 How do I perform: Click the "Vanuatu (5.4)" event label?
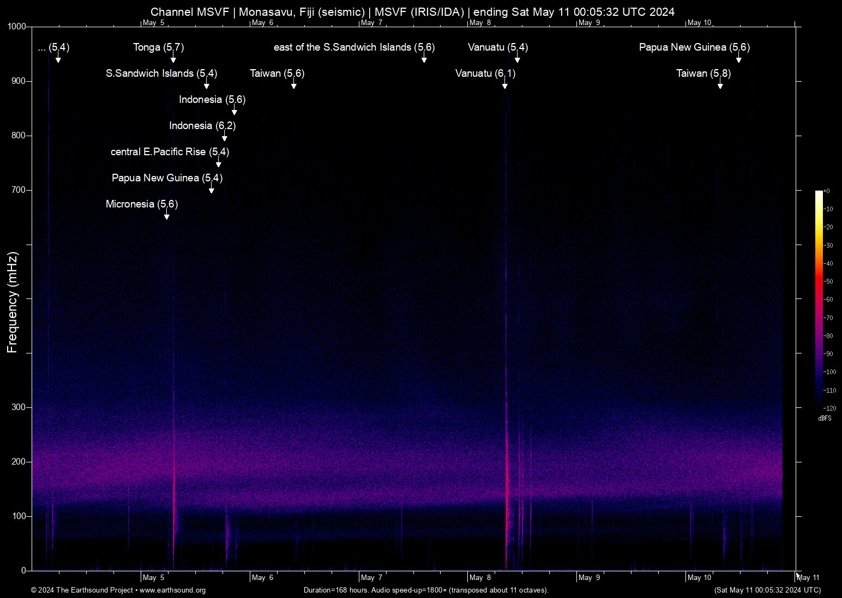pyautogui.click(x=498, y=47)
